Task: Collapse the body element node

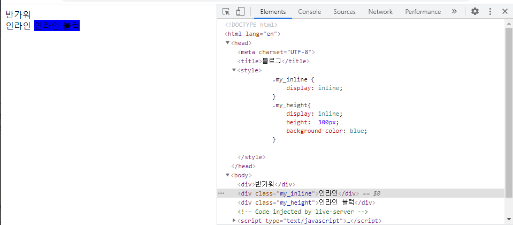Action: click(227, 175)
